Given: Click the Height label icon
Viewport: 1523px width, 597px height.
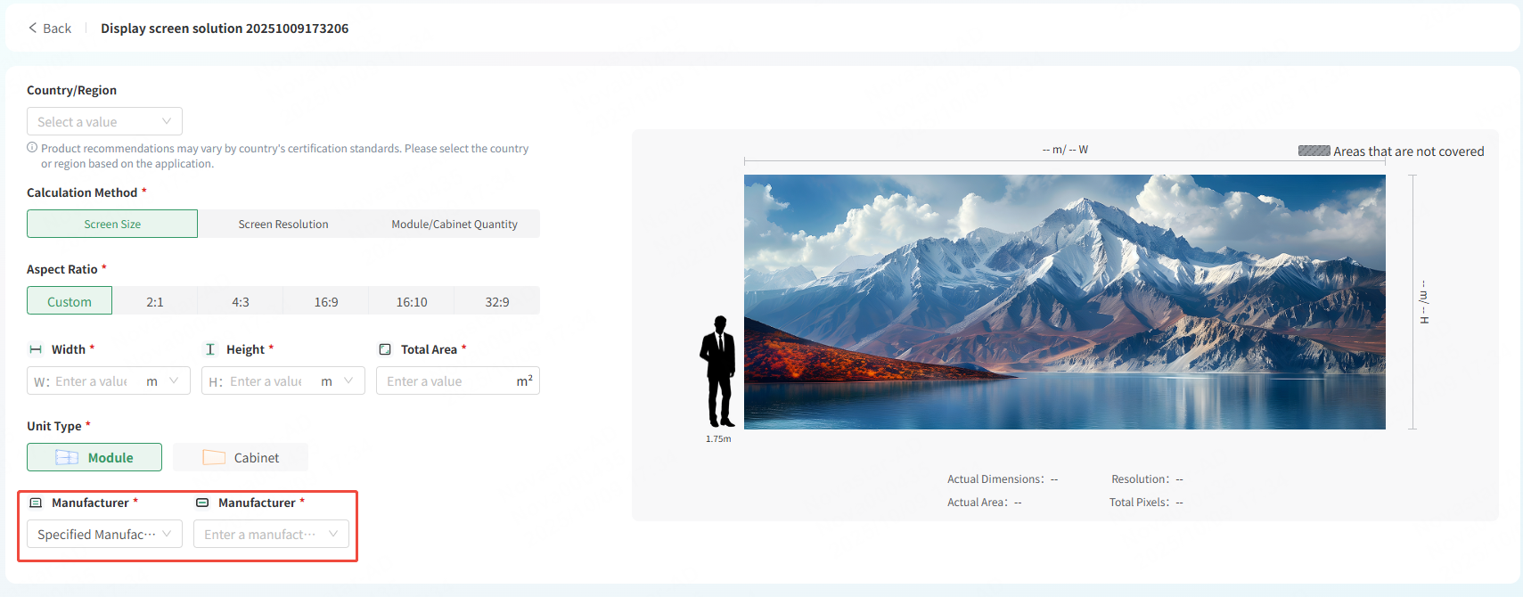Looking at the screenshot, I should [x=210, y=349].
